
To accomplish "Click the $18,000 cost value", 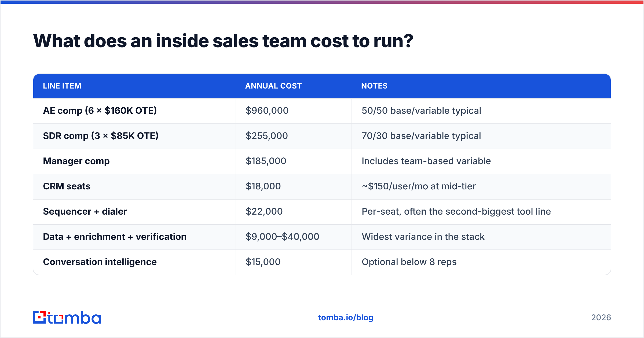I will [263, 186].
